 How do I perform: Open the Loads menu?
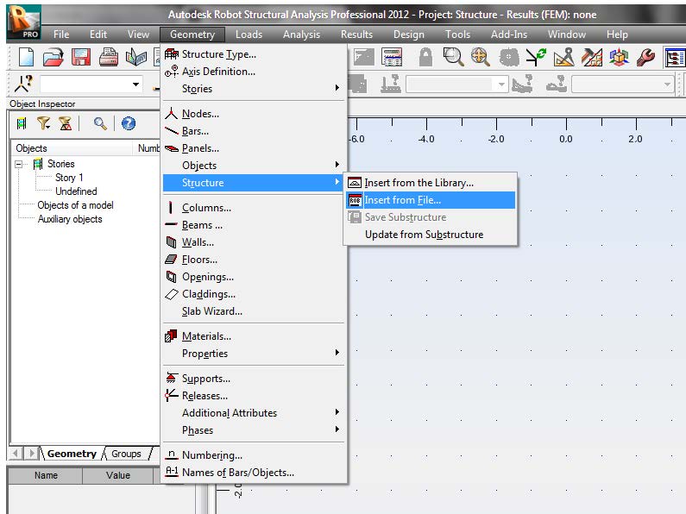(x=249, y=34)
